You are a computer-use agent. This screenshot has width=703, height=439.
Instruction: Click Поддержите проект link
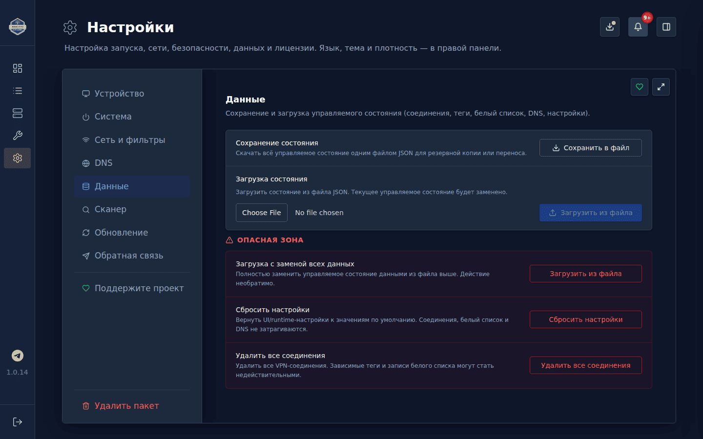pos(132,288)
